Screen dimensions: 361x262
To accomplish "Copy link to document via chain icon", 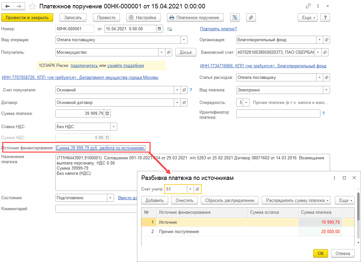I will tap(308, 6).
